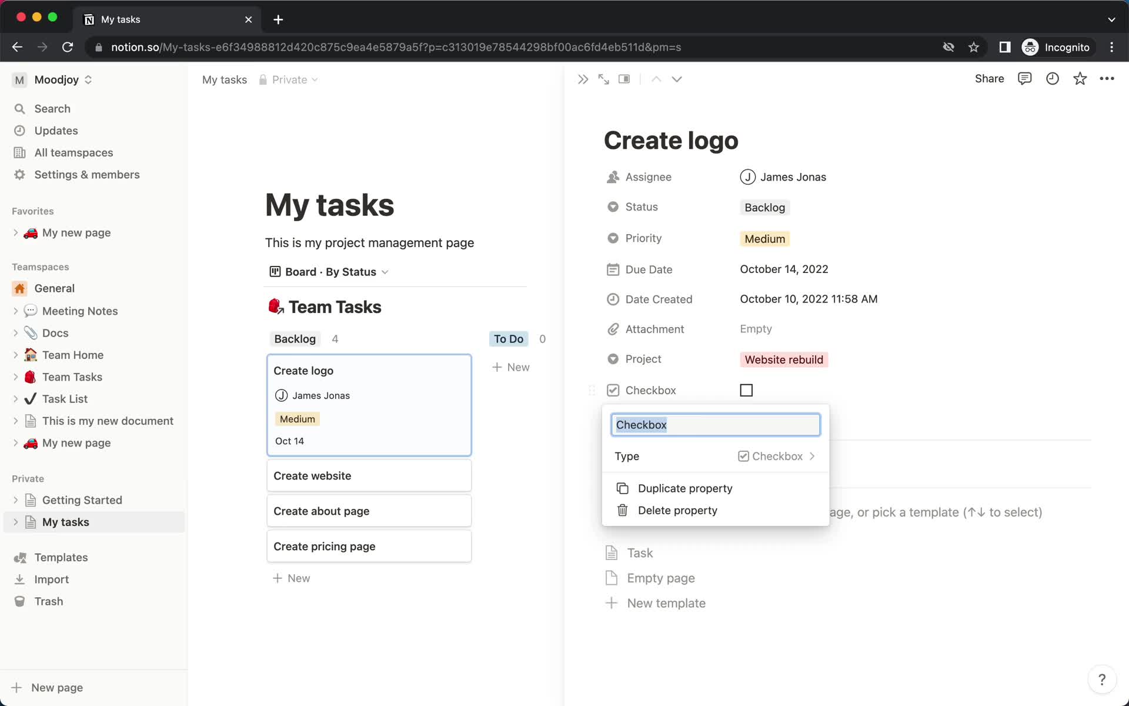
Task: Click the Website rebuild project tag
Action: tap(783, 359)
